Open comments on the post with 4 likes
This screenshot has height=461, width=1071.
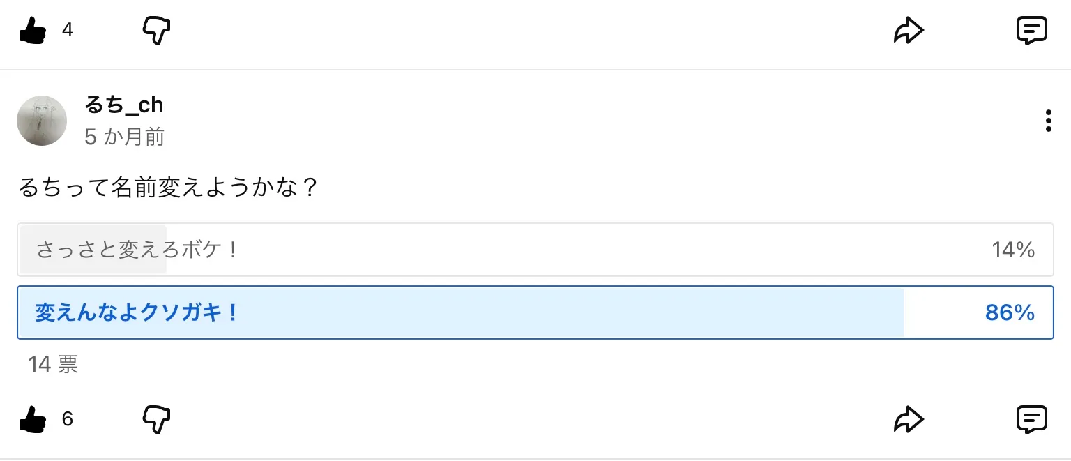pos(1031,31)
